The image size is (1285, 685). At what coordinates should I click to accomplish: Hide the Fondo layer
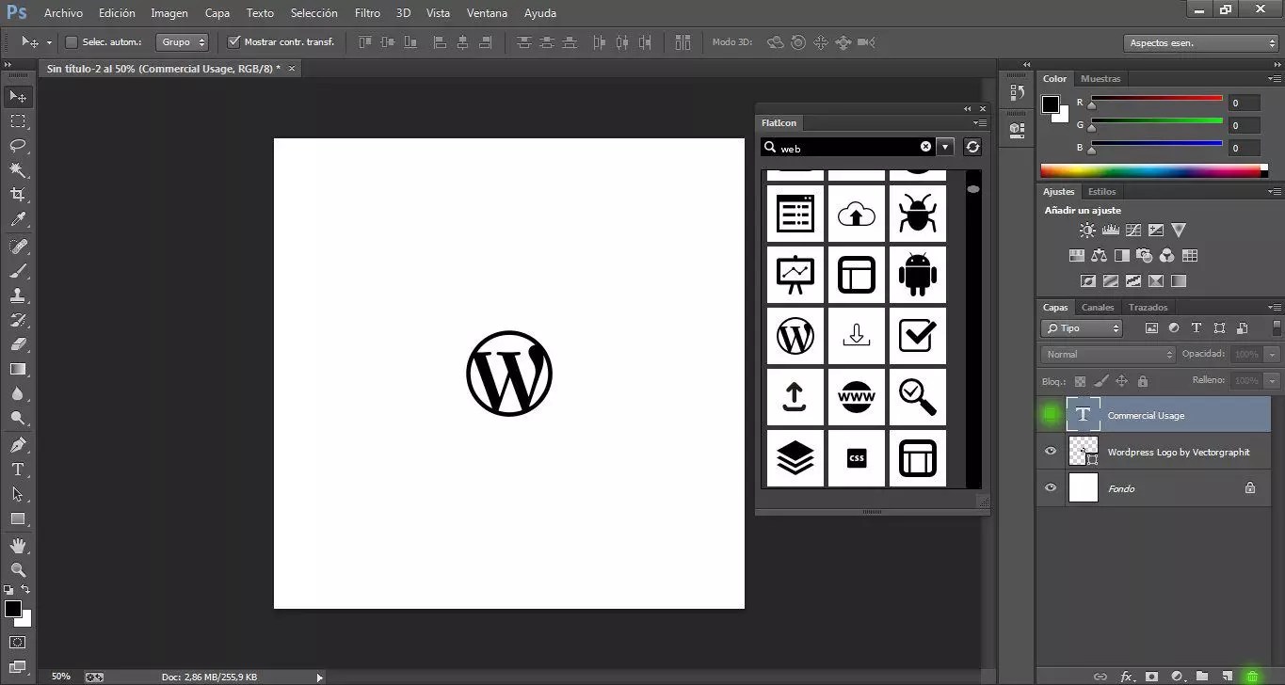pos(1051,488)
